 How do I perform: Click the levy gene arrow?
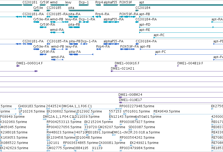[67, 5]
